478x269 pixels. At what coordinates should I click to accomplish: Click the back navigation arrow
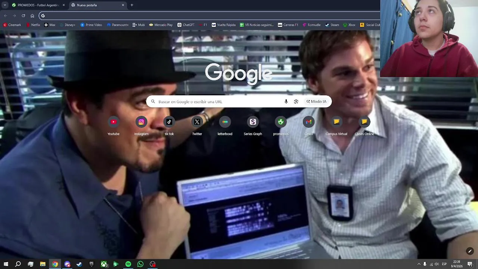(5, 16)
